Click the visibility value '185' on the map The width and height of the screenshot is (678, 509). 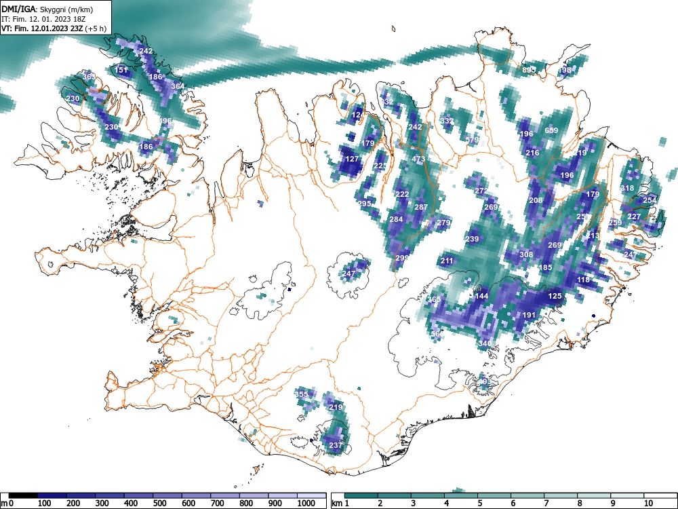click(x=545, y=267)
